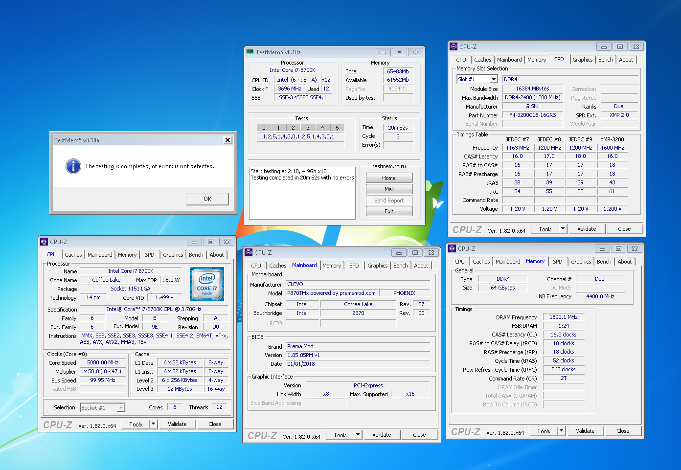Open the Home button in TestMem5

tap(389, 178)
